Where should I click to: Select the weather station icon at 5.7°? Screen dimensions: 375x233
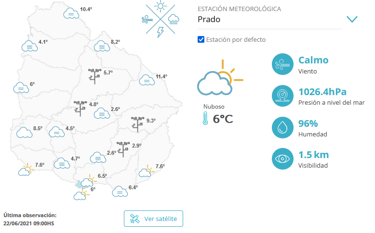click(94, 75)
